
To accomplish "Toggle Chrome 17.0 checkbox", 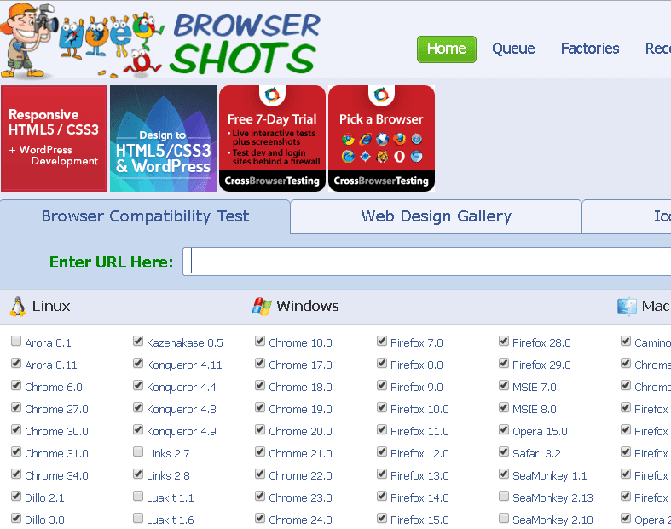I will coord(260,364).
